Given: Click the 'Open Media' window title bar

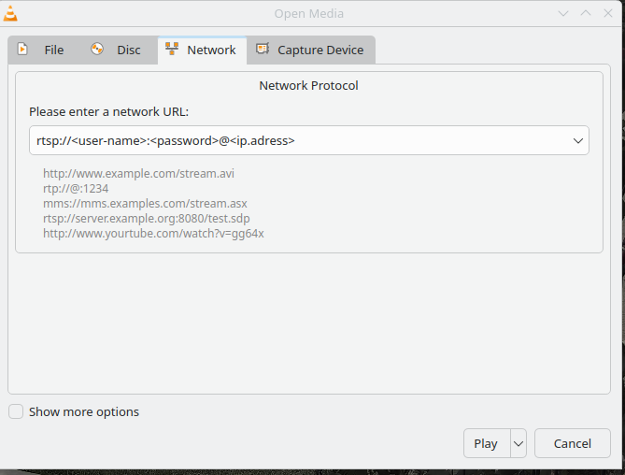Looking at the screenshot, I should pos(308,13).
